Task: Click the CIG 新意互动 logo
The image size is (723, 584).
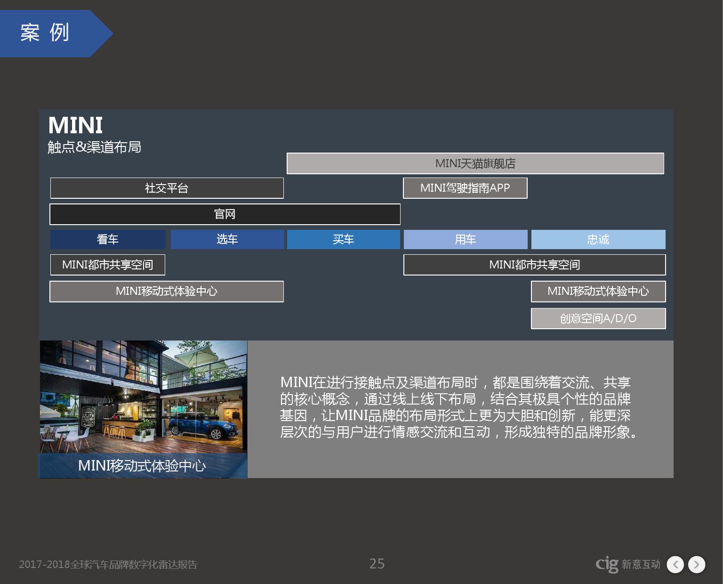Action: tap(627, 564)
